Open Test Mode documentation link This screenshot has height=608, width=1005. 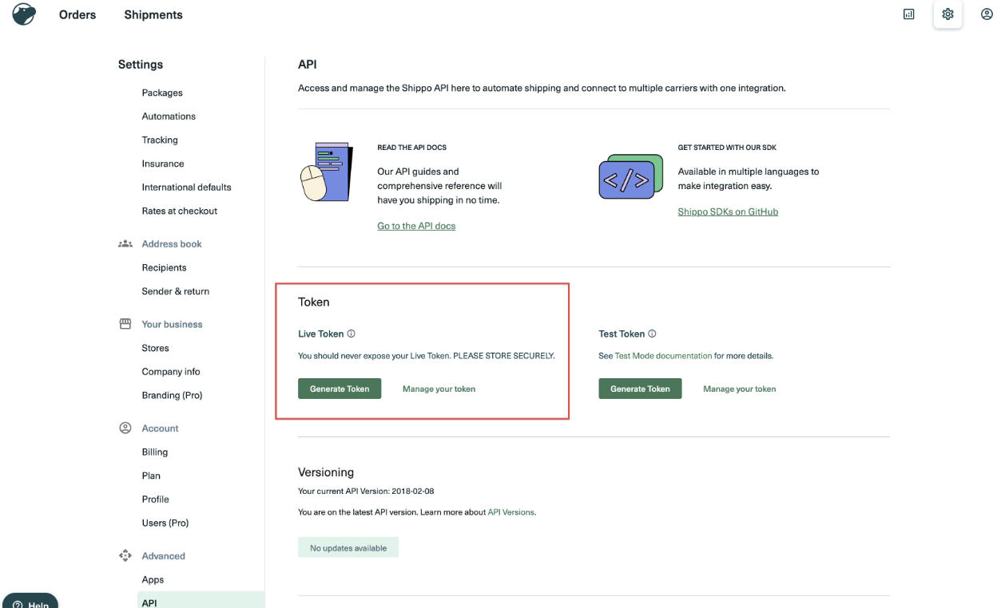coord(663,356)
